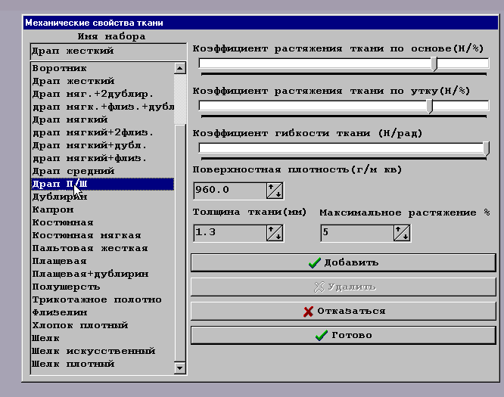Click the list scroll down arrow
The height and width of the screenshot is (397, 504).
tap(180, 368)
